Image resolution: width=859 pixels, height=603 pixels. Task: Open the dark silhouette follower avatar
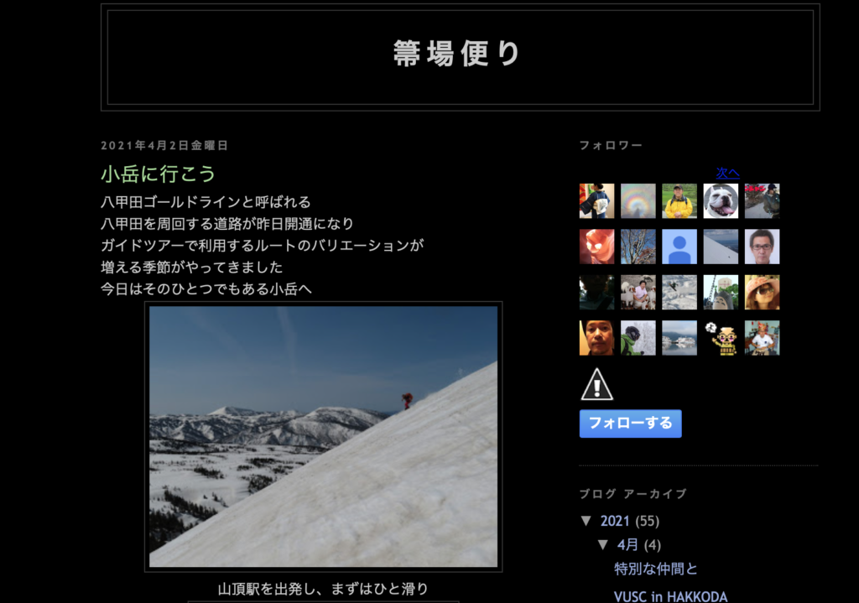pos(596,293)
